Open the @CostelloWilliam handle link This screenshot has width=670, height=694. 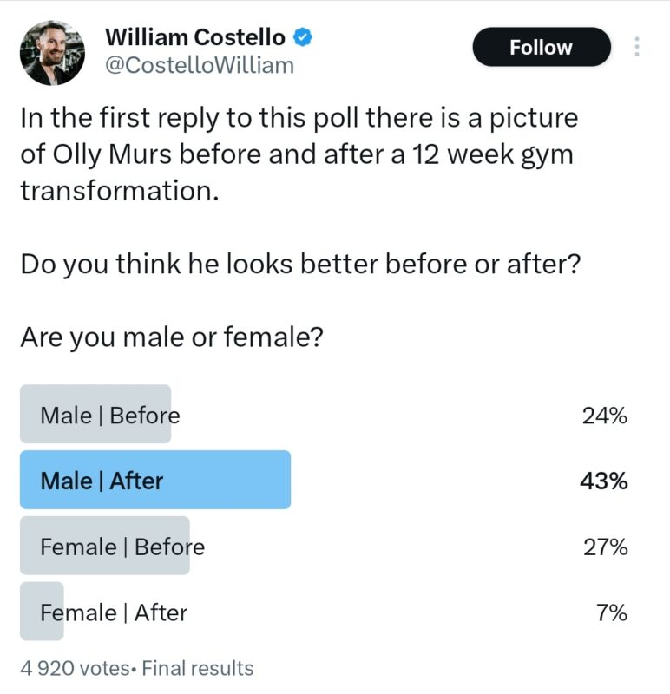point(199,65)
